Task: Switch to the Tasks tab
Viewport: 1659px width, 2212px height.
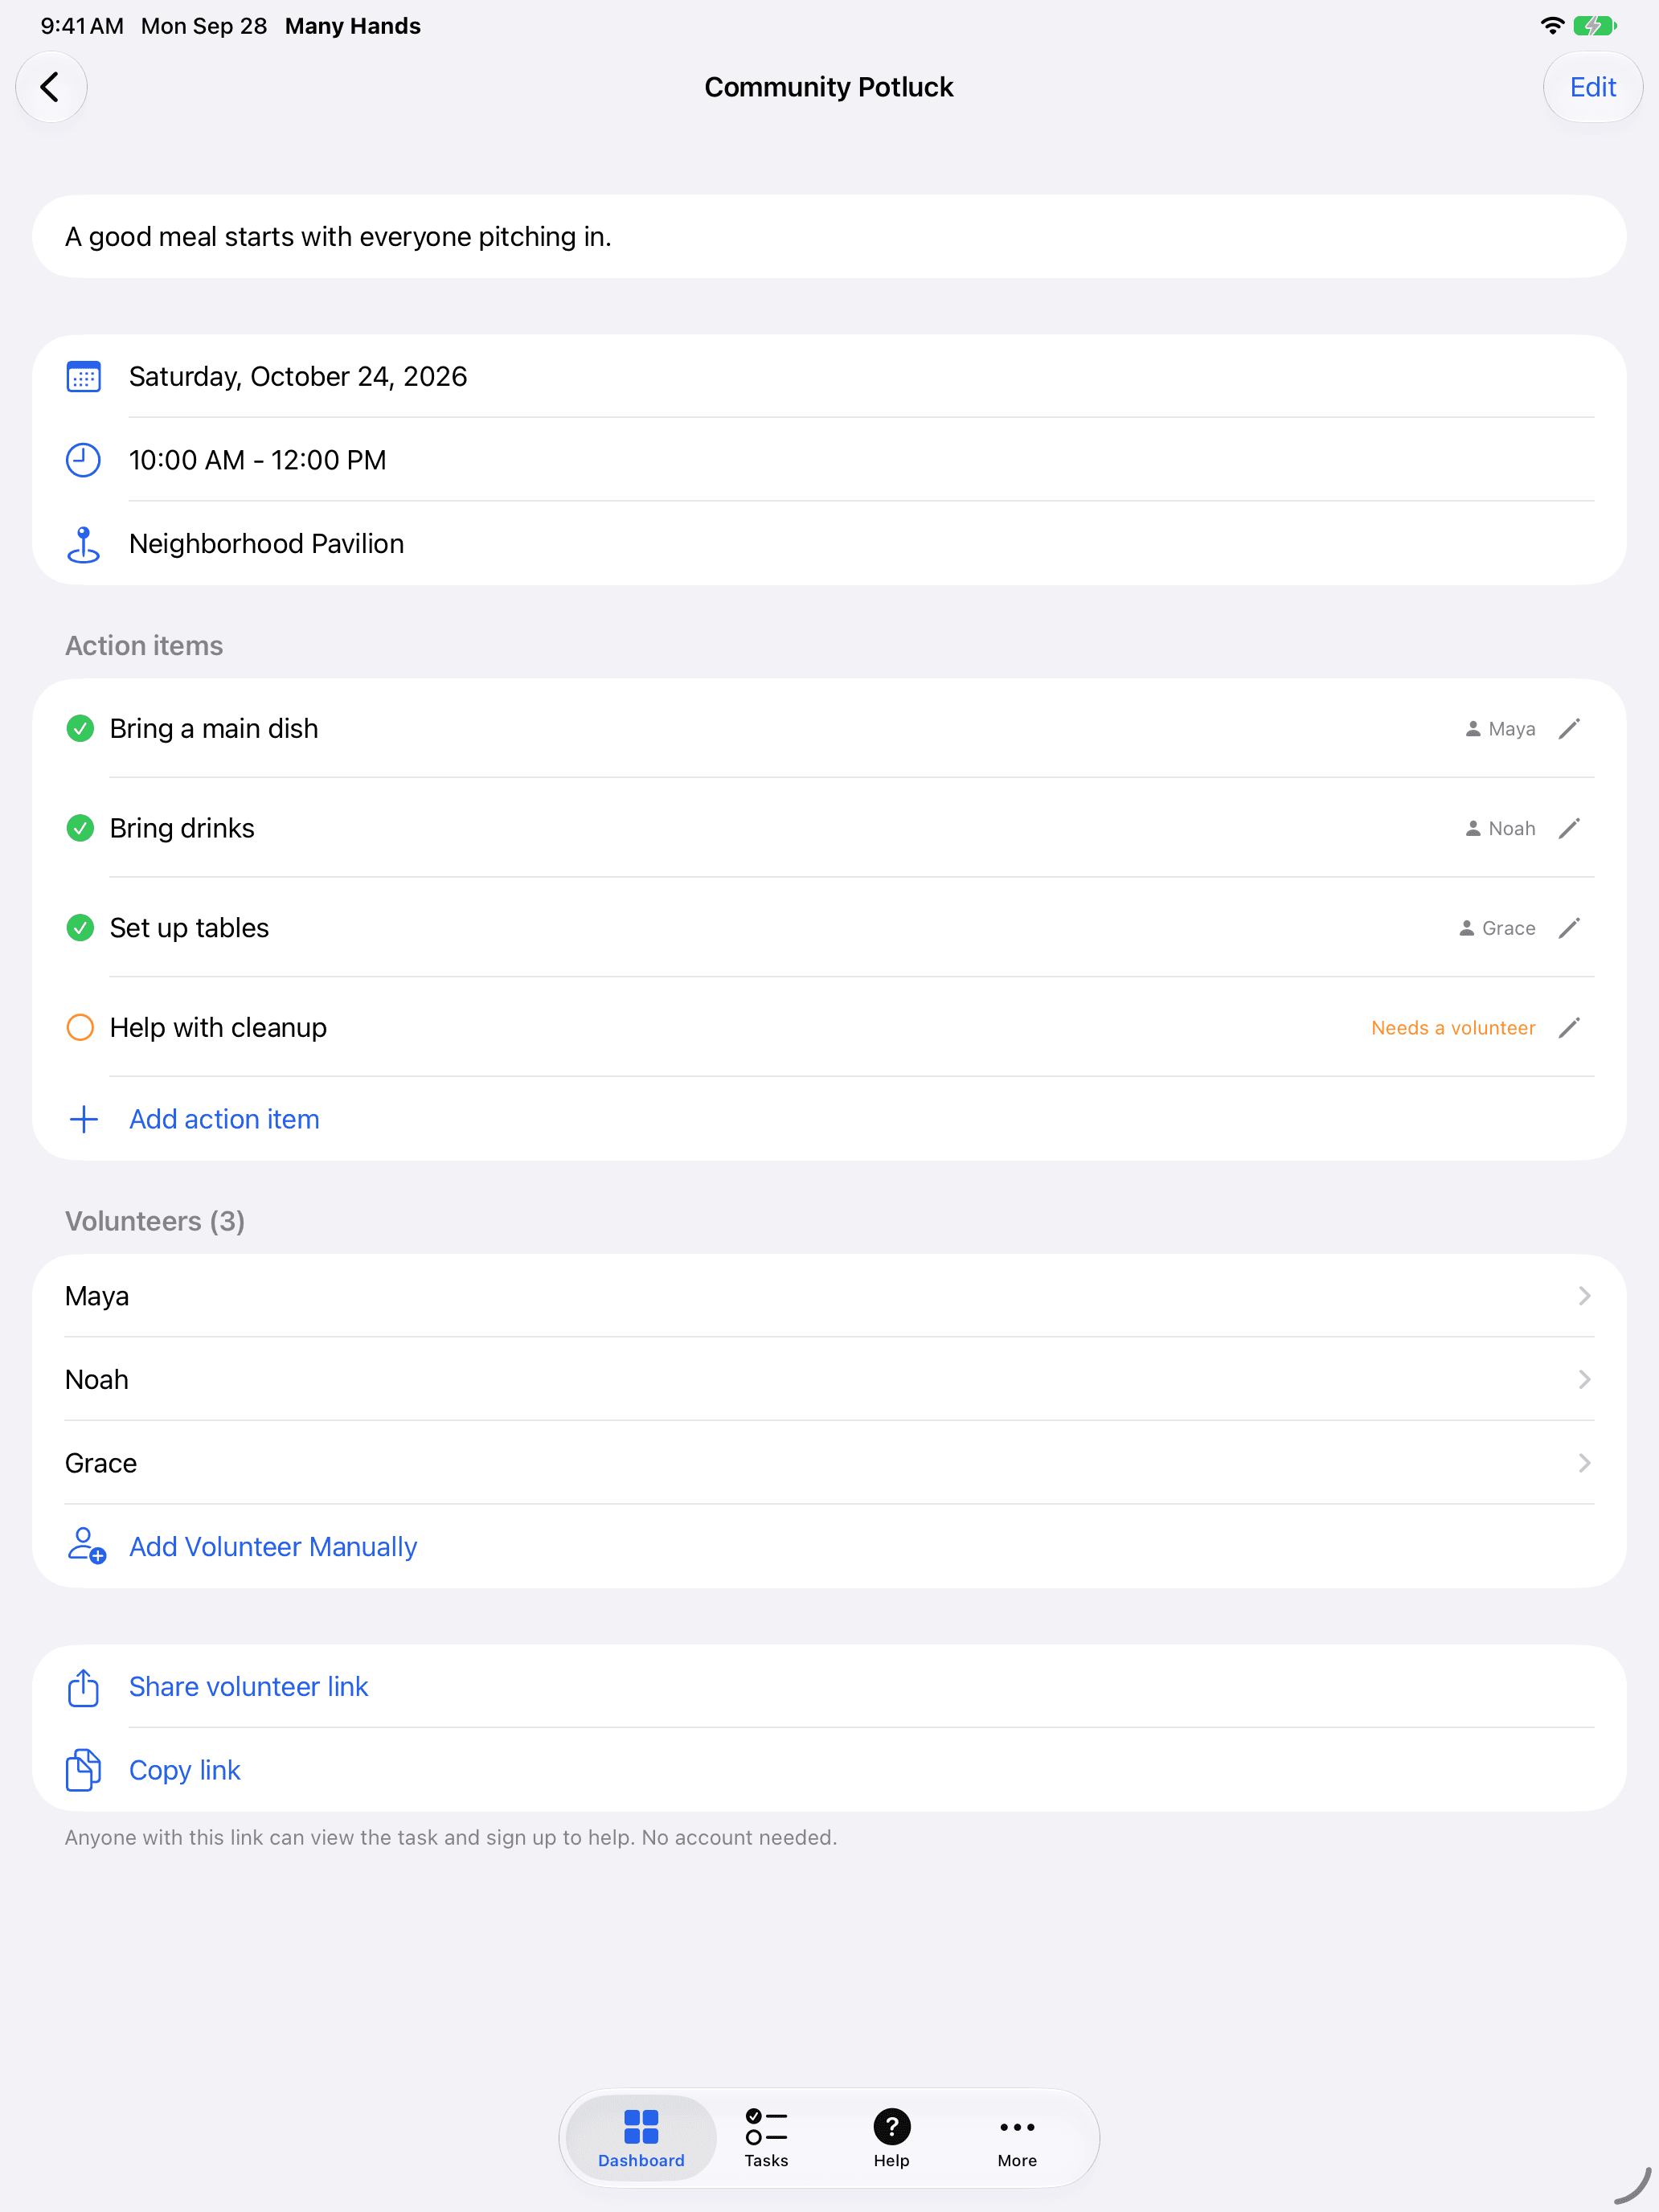Action: pos(766,2139)
